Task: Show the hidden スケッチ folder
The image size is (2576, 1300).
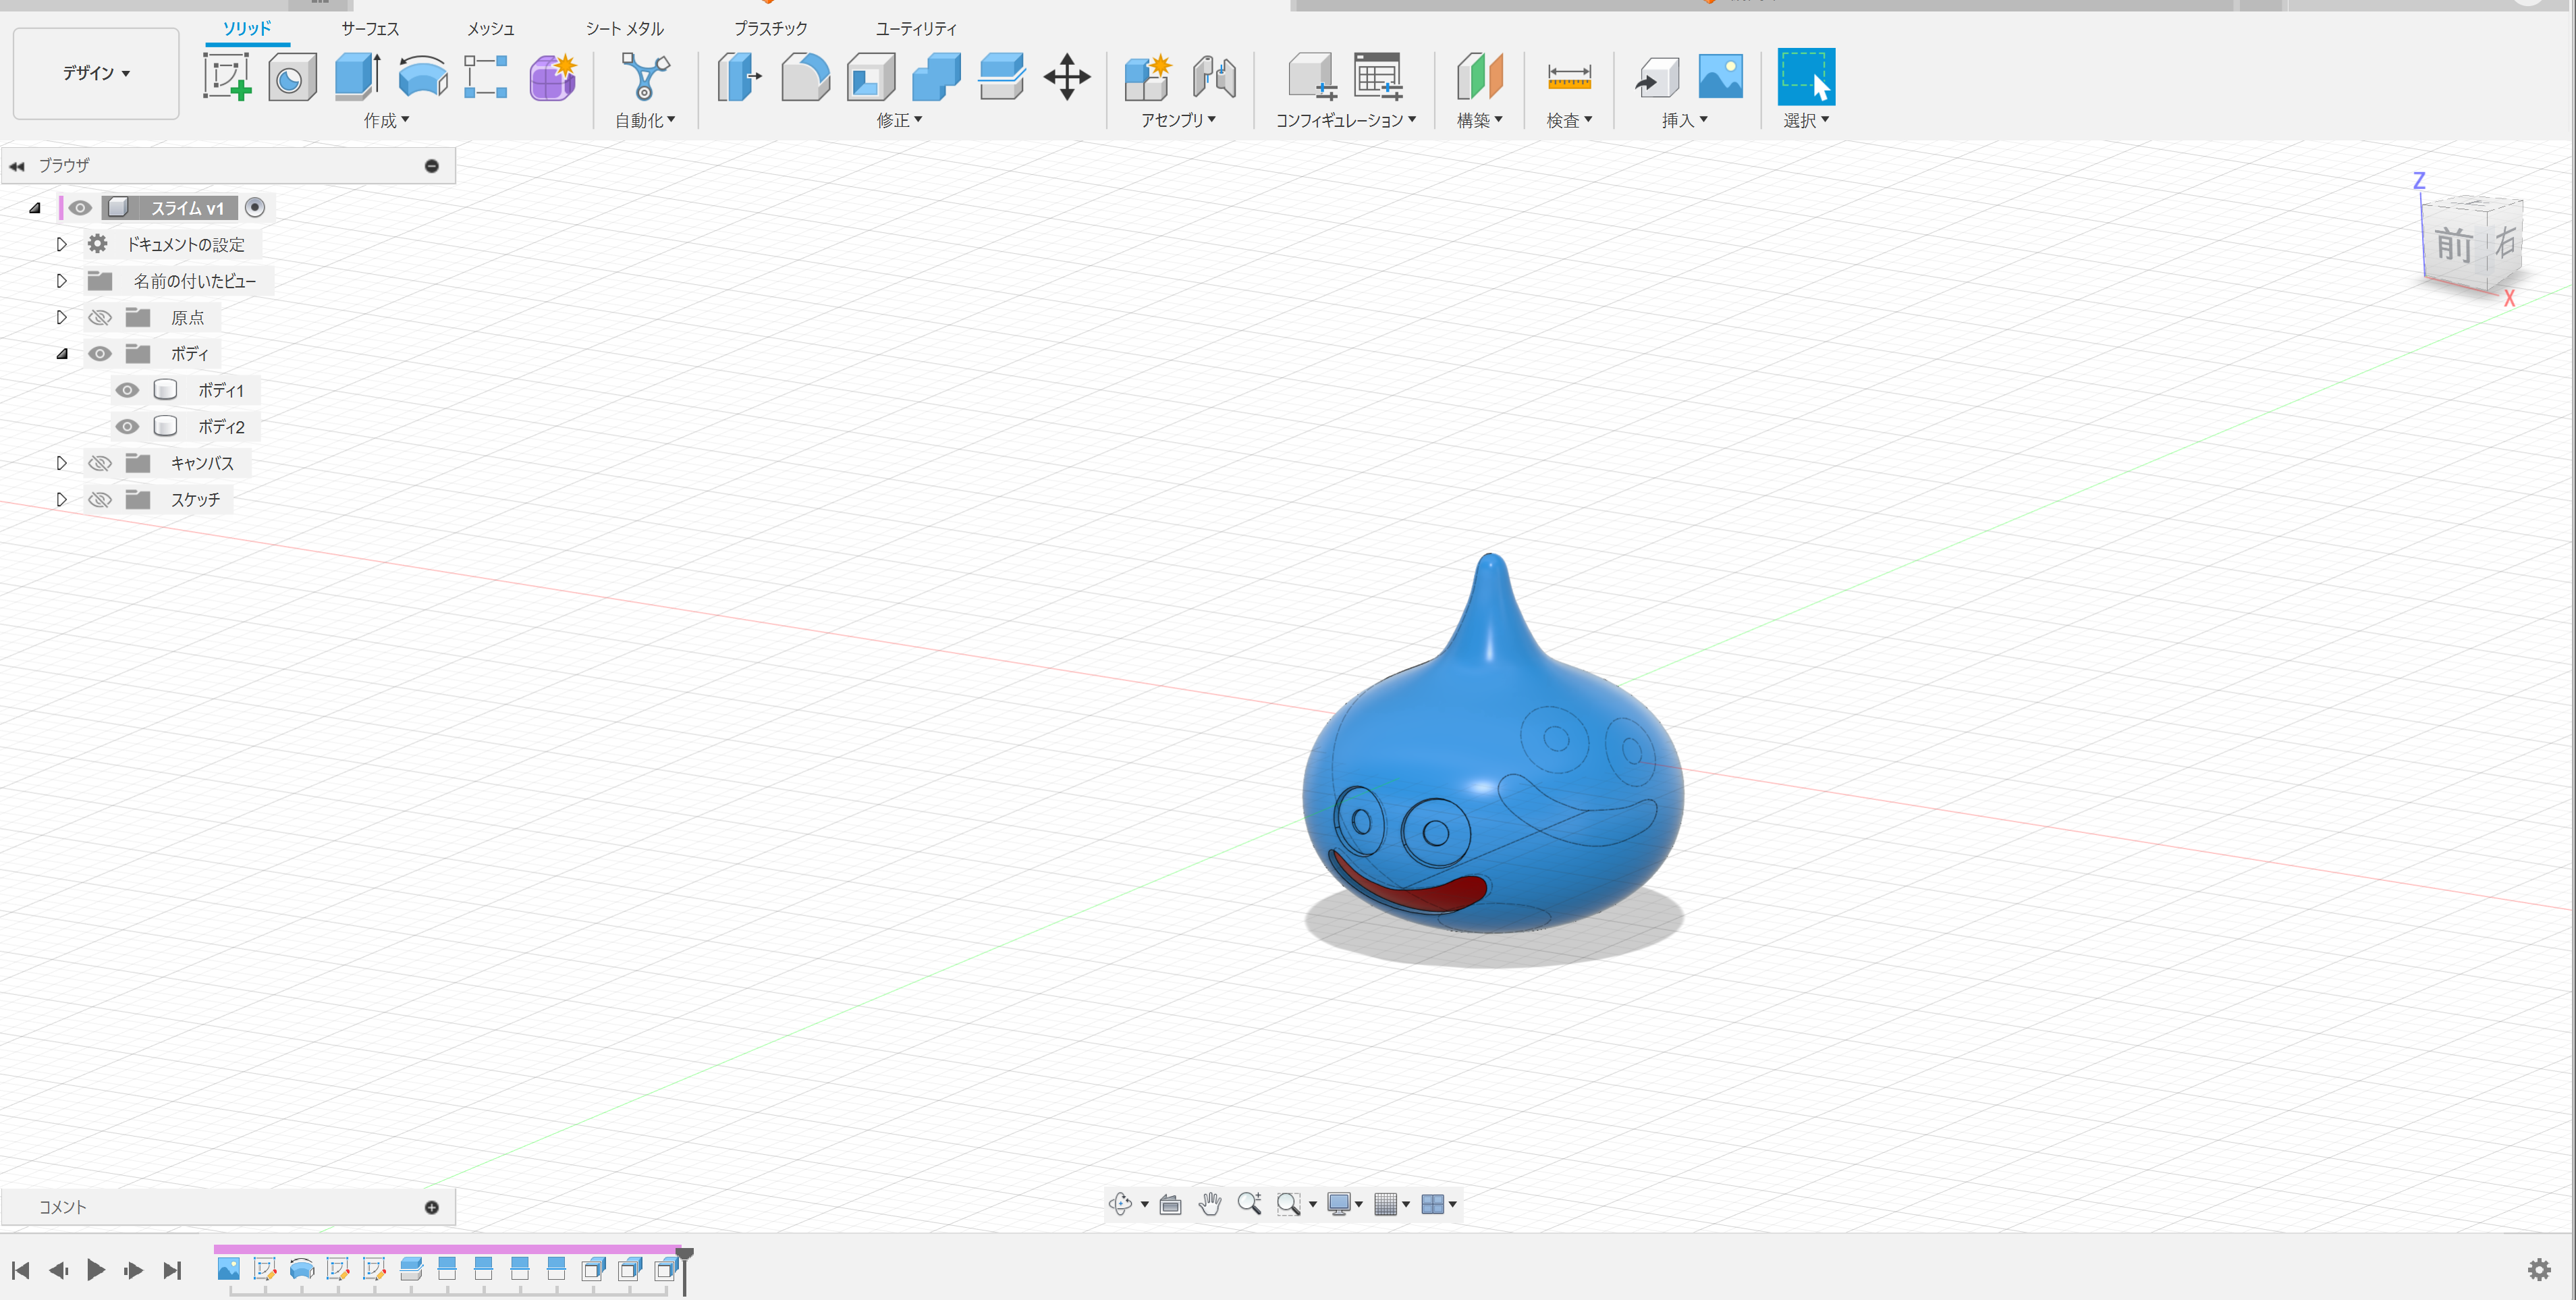Action: [x=99, y=500]
